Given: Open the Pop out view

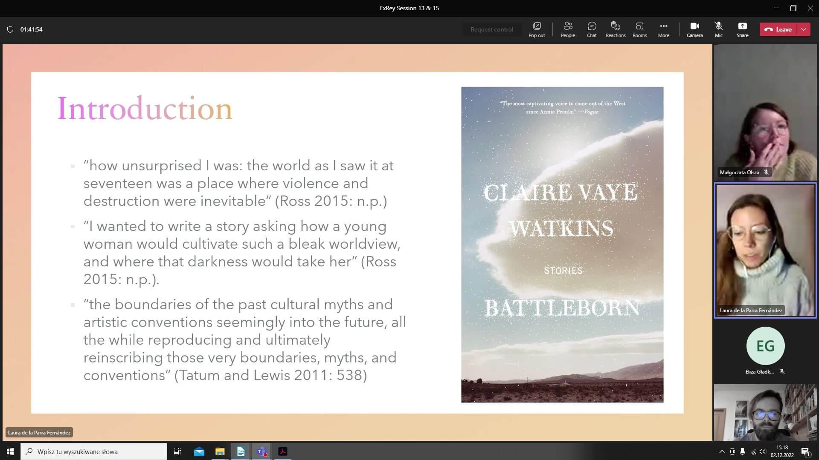Looking at the screenshot, I should [537, 29].
